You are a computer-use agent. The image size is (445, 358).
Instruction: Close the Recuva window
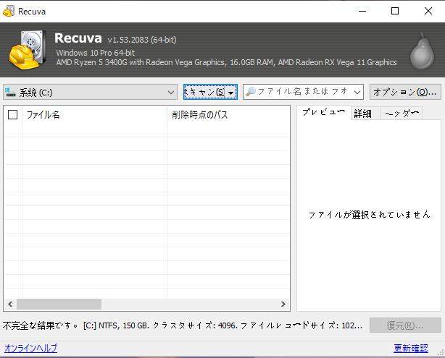point(428,11)
